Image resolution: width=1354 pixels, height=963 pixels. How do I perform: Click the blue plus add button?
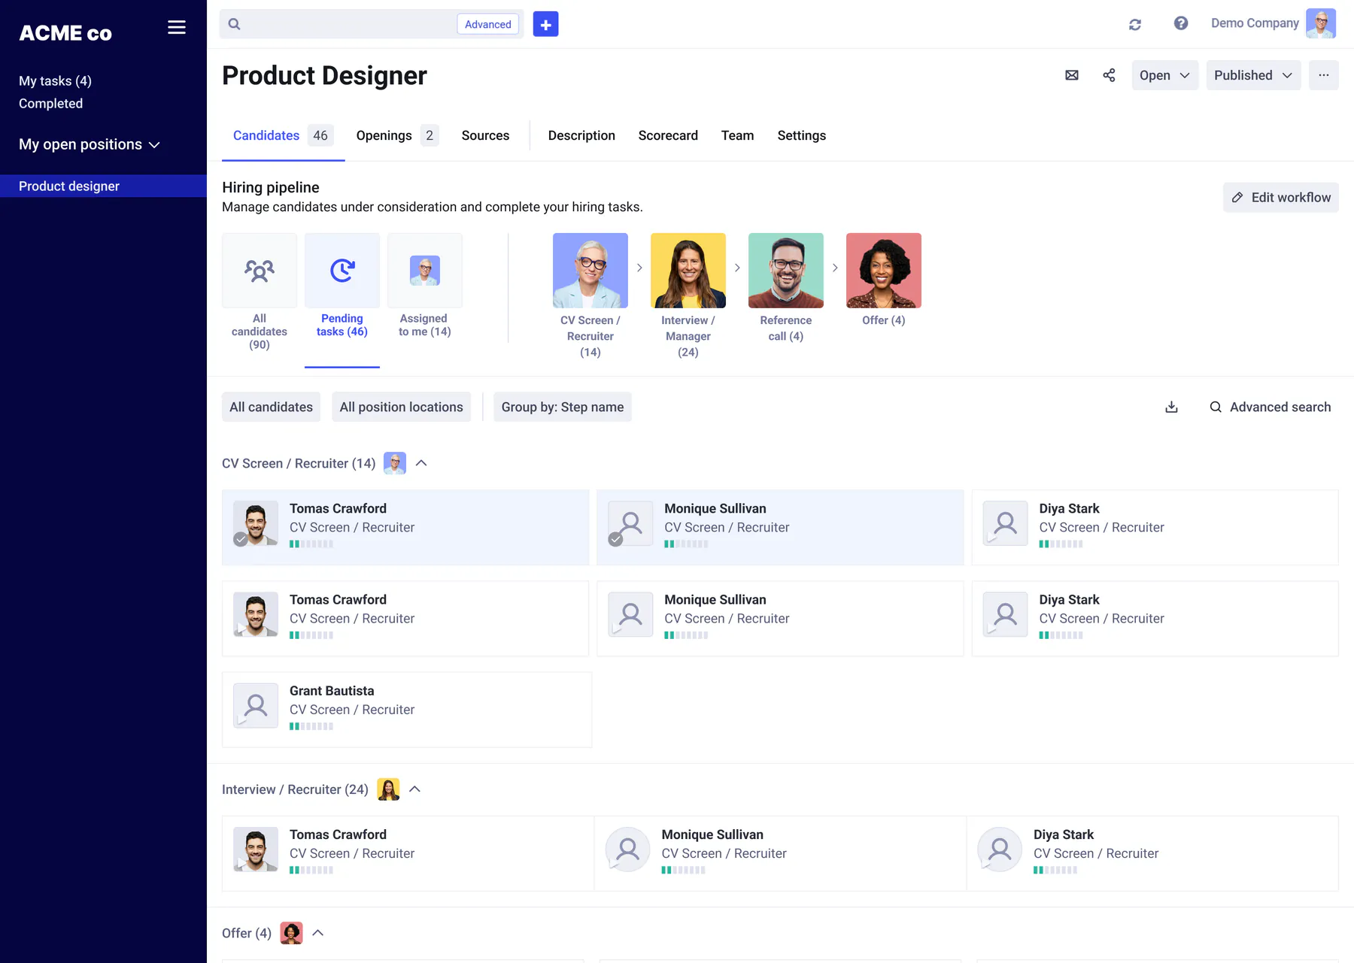545,24
